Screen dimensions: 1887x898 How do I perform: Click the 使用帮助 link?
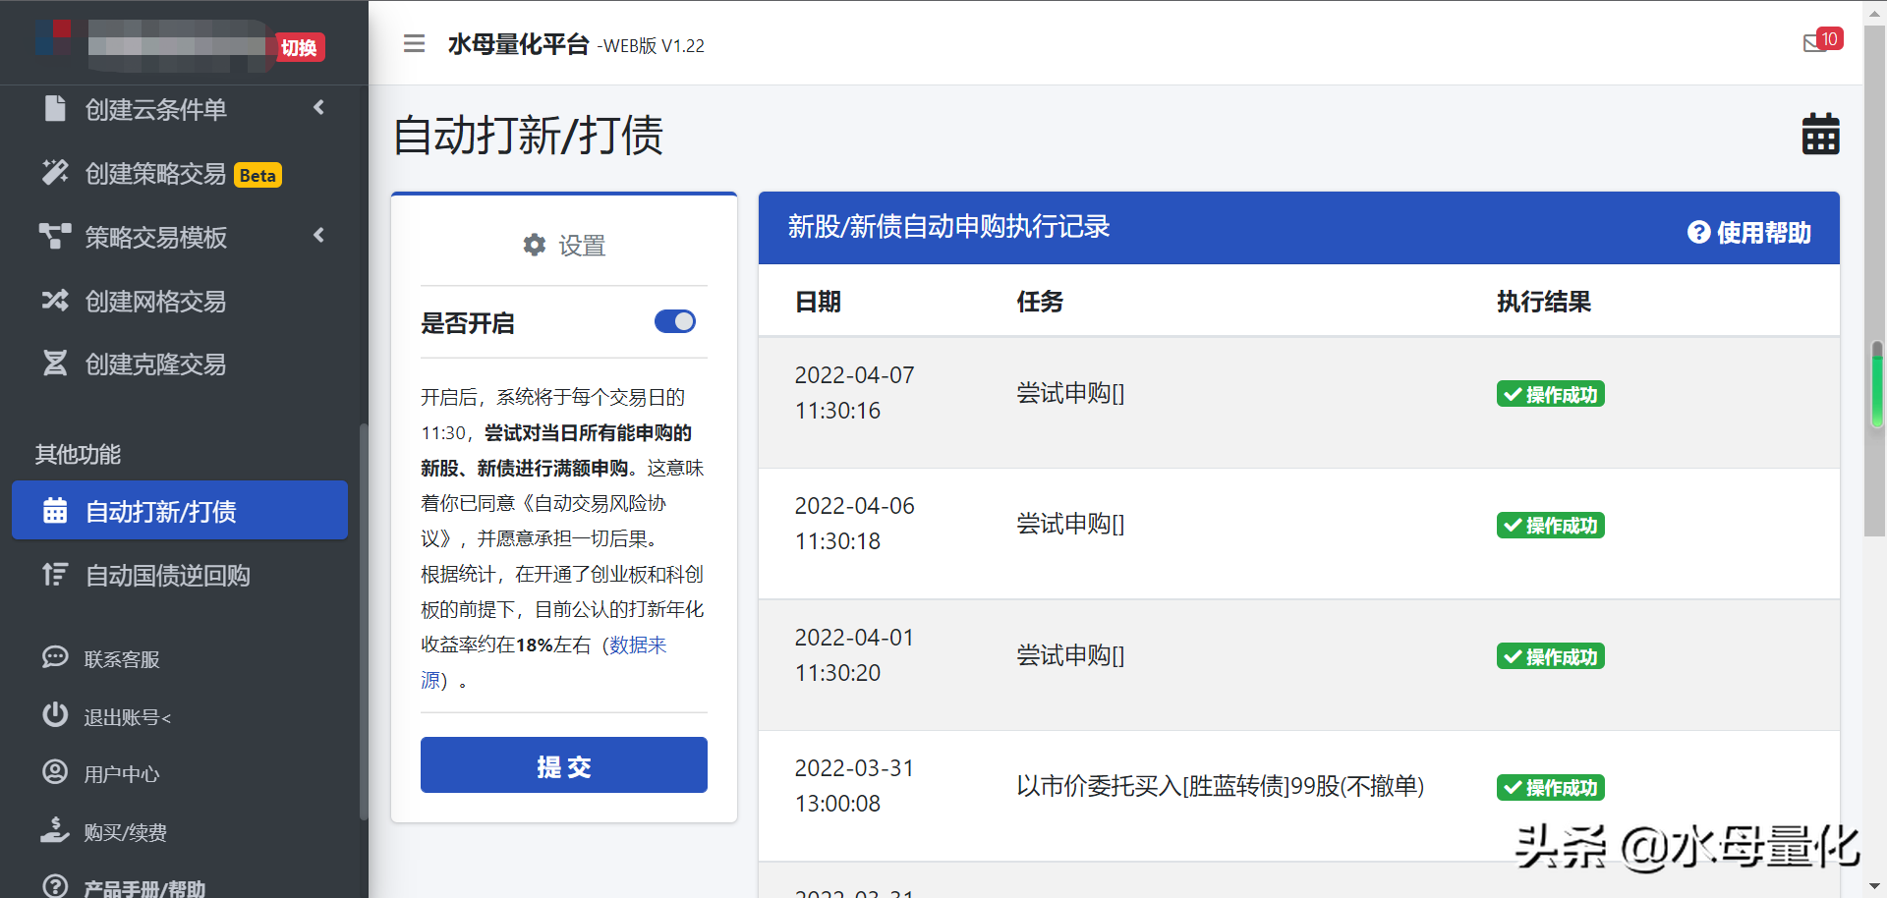1749,232
